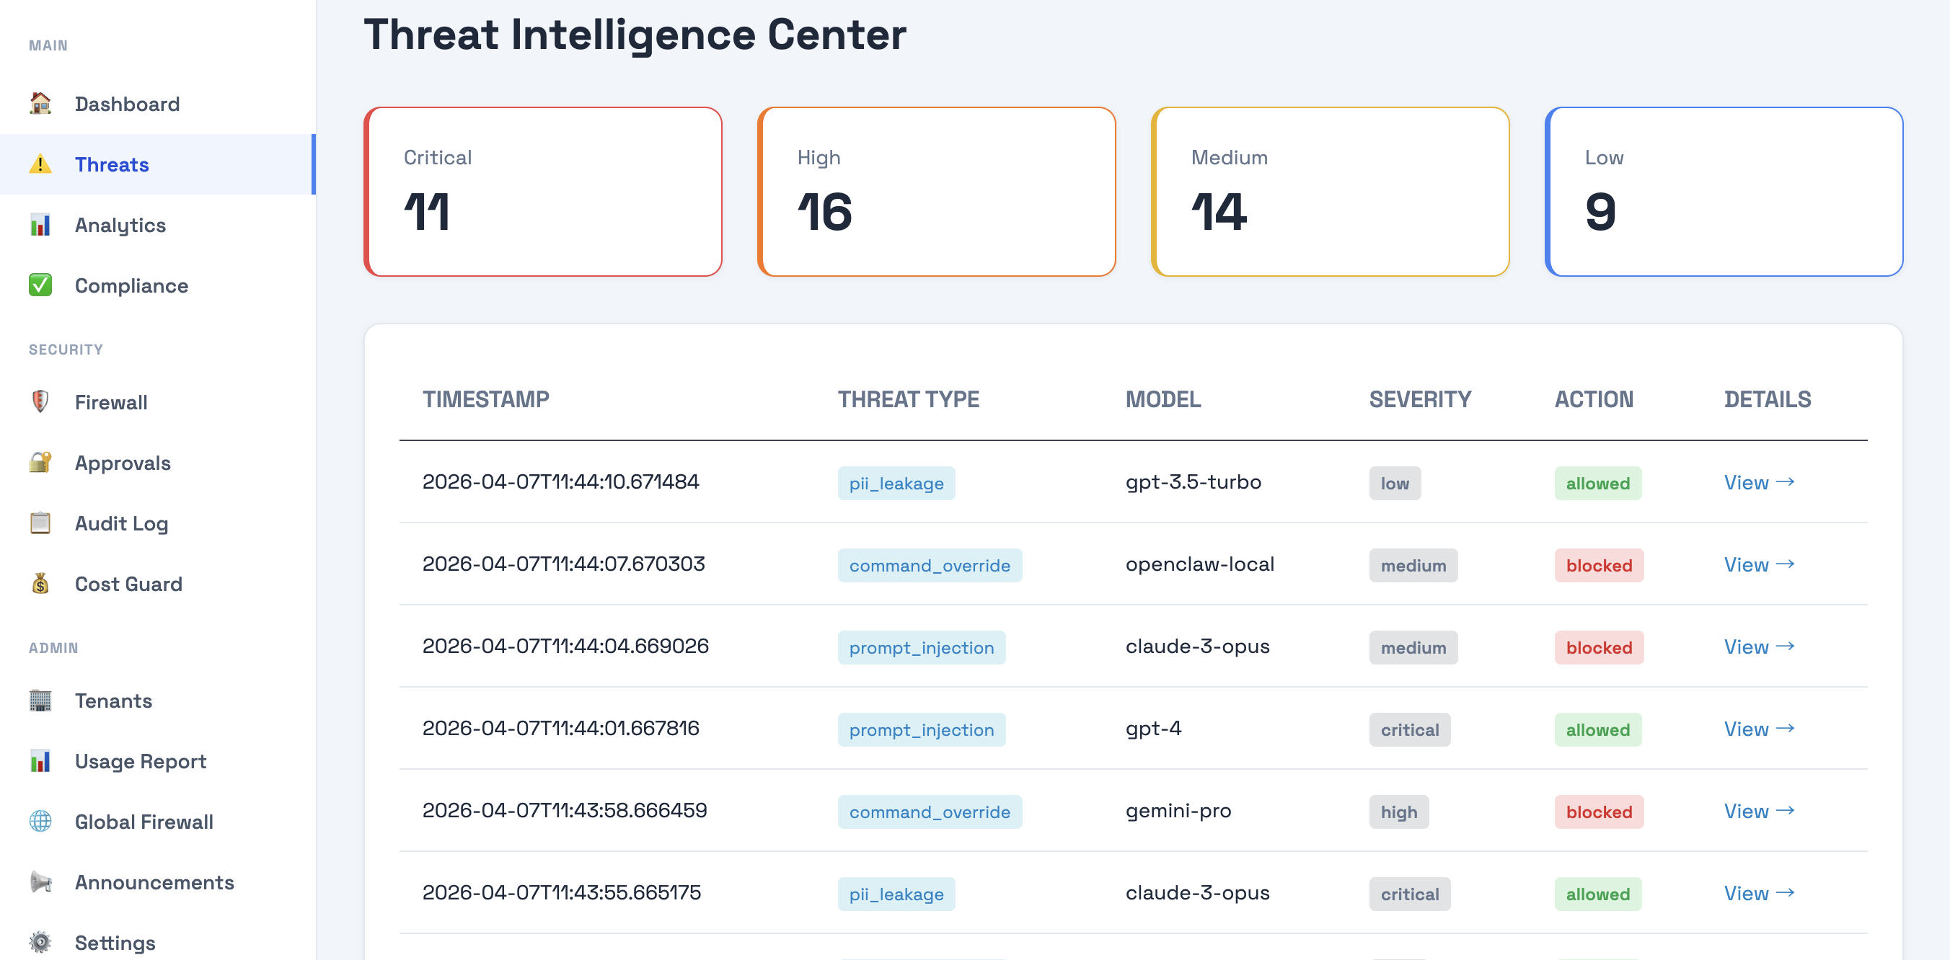View details for the gpt-3.5-turbo pii_leakage threat
This screenshot has height=960, width=1950.
click(x=1758, y=482)
